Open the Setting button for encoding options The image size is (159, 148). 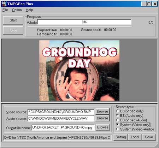(x=121, y=137)
